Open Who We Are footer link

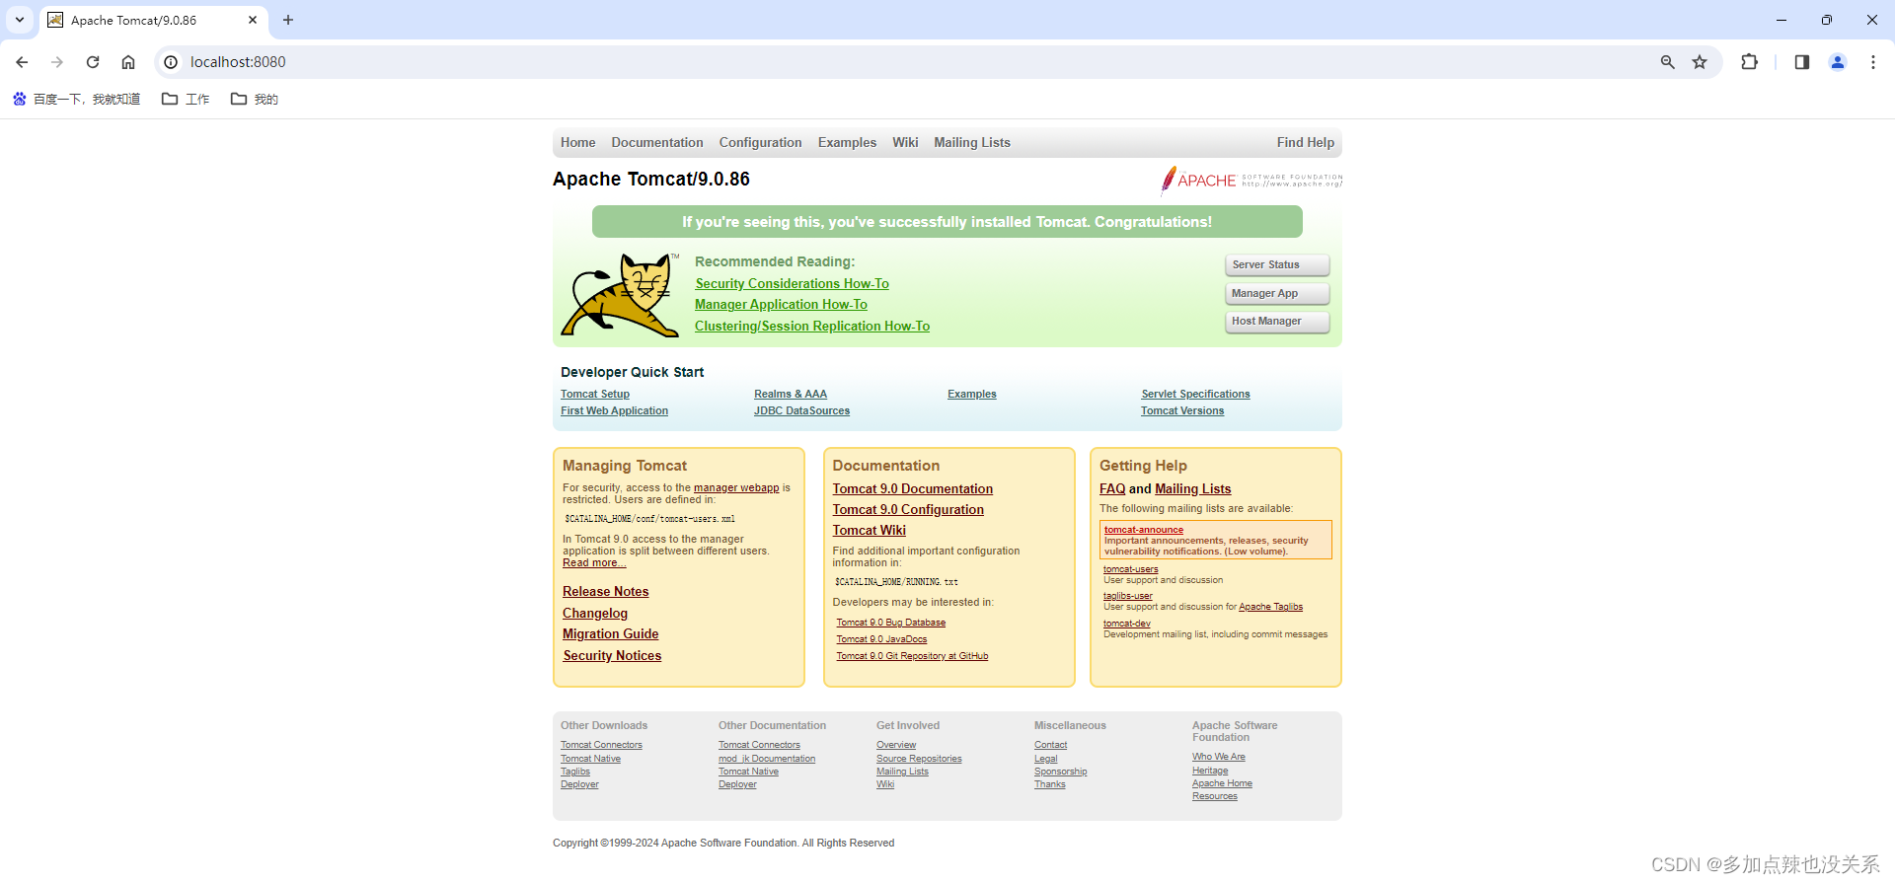click(x=1219, y=757)
